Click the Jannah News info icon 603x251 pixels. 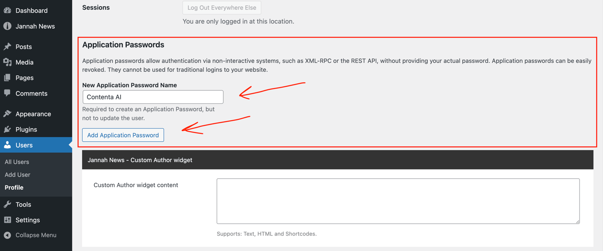(8, 26)
